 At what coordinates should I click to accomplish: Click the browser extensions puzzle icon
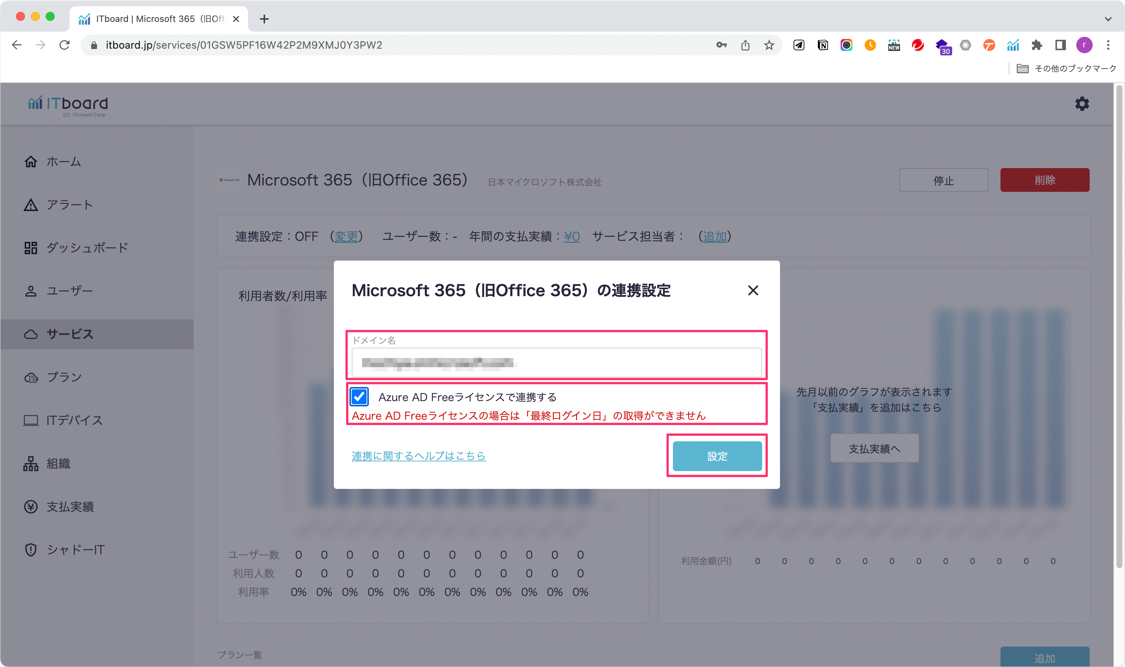coord(1037,45)
